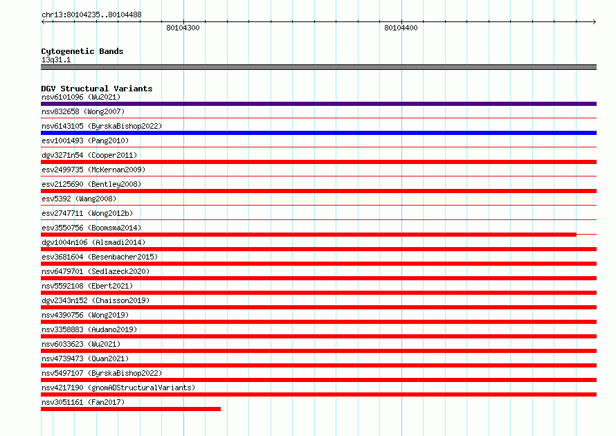This screenshot has width=616, height=436.
Task: Click the chr13:80104235..80104488 region label
Action: coord(91,15)
